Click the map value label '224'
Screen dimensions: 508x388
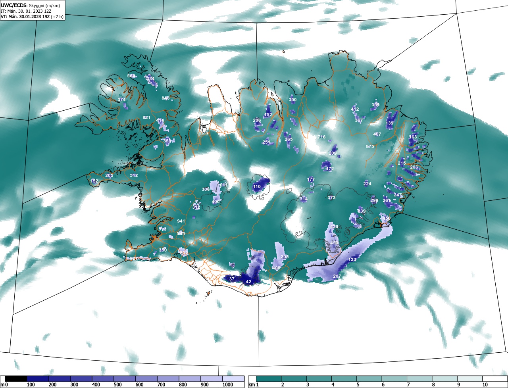click(367, 184)
